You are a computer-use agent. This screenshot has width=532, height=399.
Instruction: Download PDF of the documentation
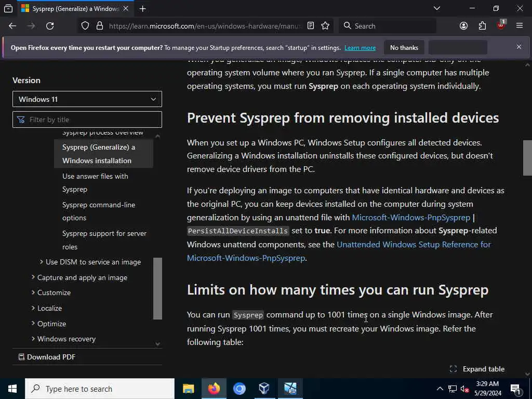click(x=47, y=357)
